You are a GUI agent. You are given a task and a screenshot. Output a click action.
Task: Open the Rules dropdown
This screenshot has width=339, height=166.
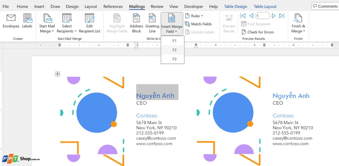194,16
